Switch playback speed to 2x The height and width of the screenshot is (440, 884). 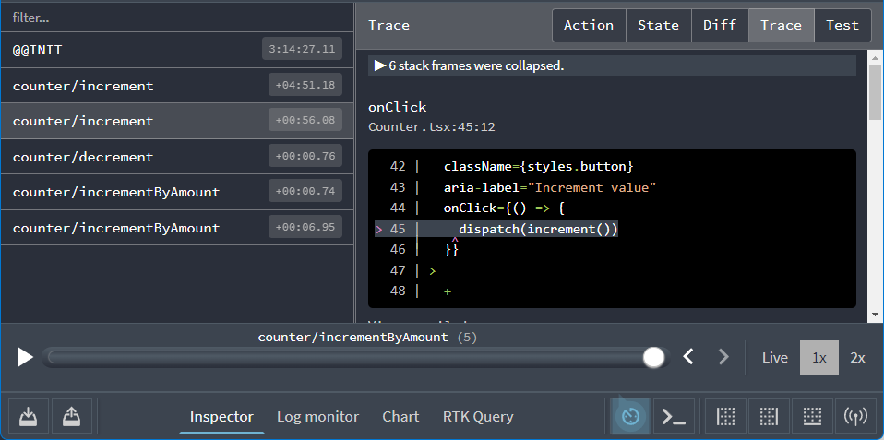click(x=857, y=358)
